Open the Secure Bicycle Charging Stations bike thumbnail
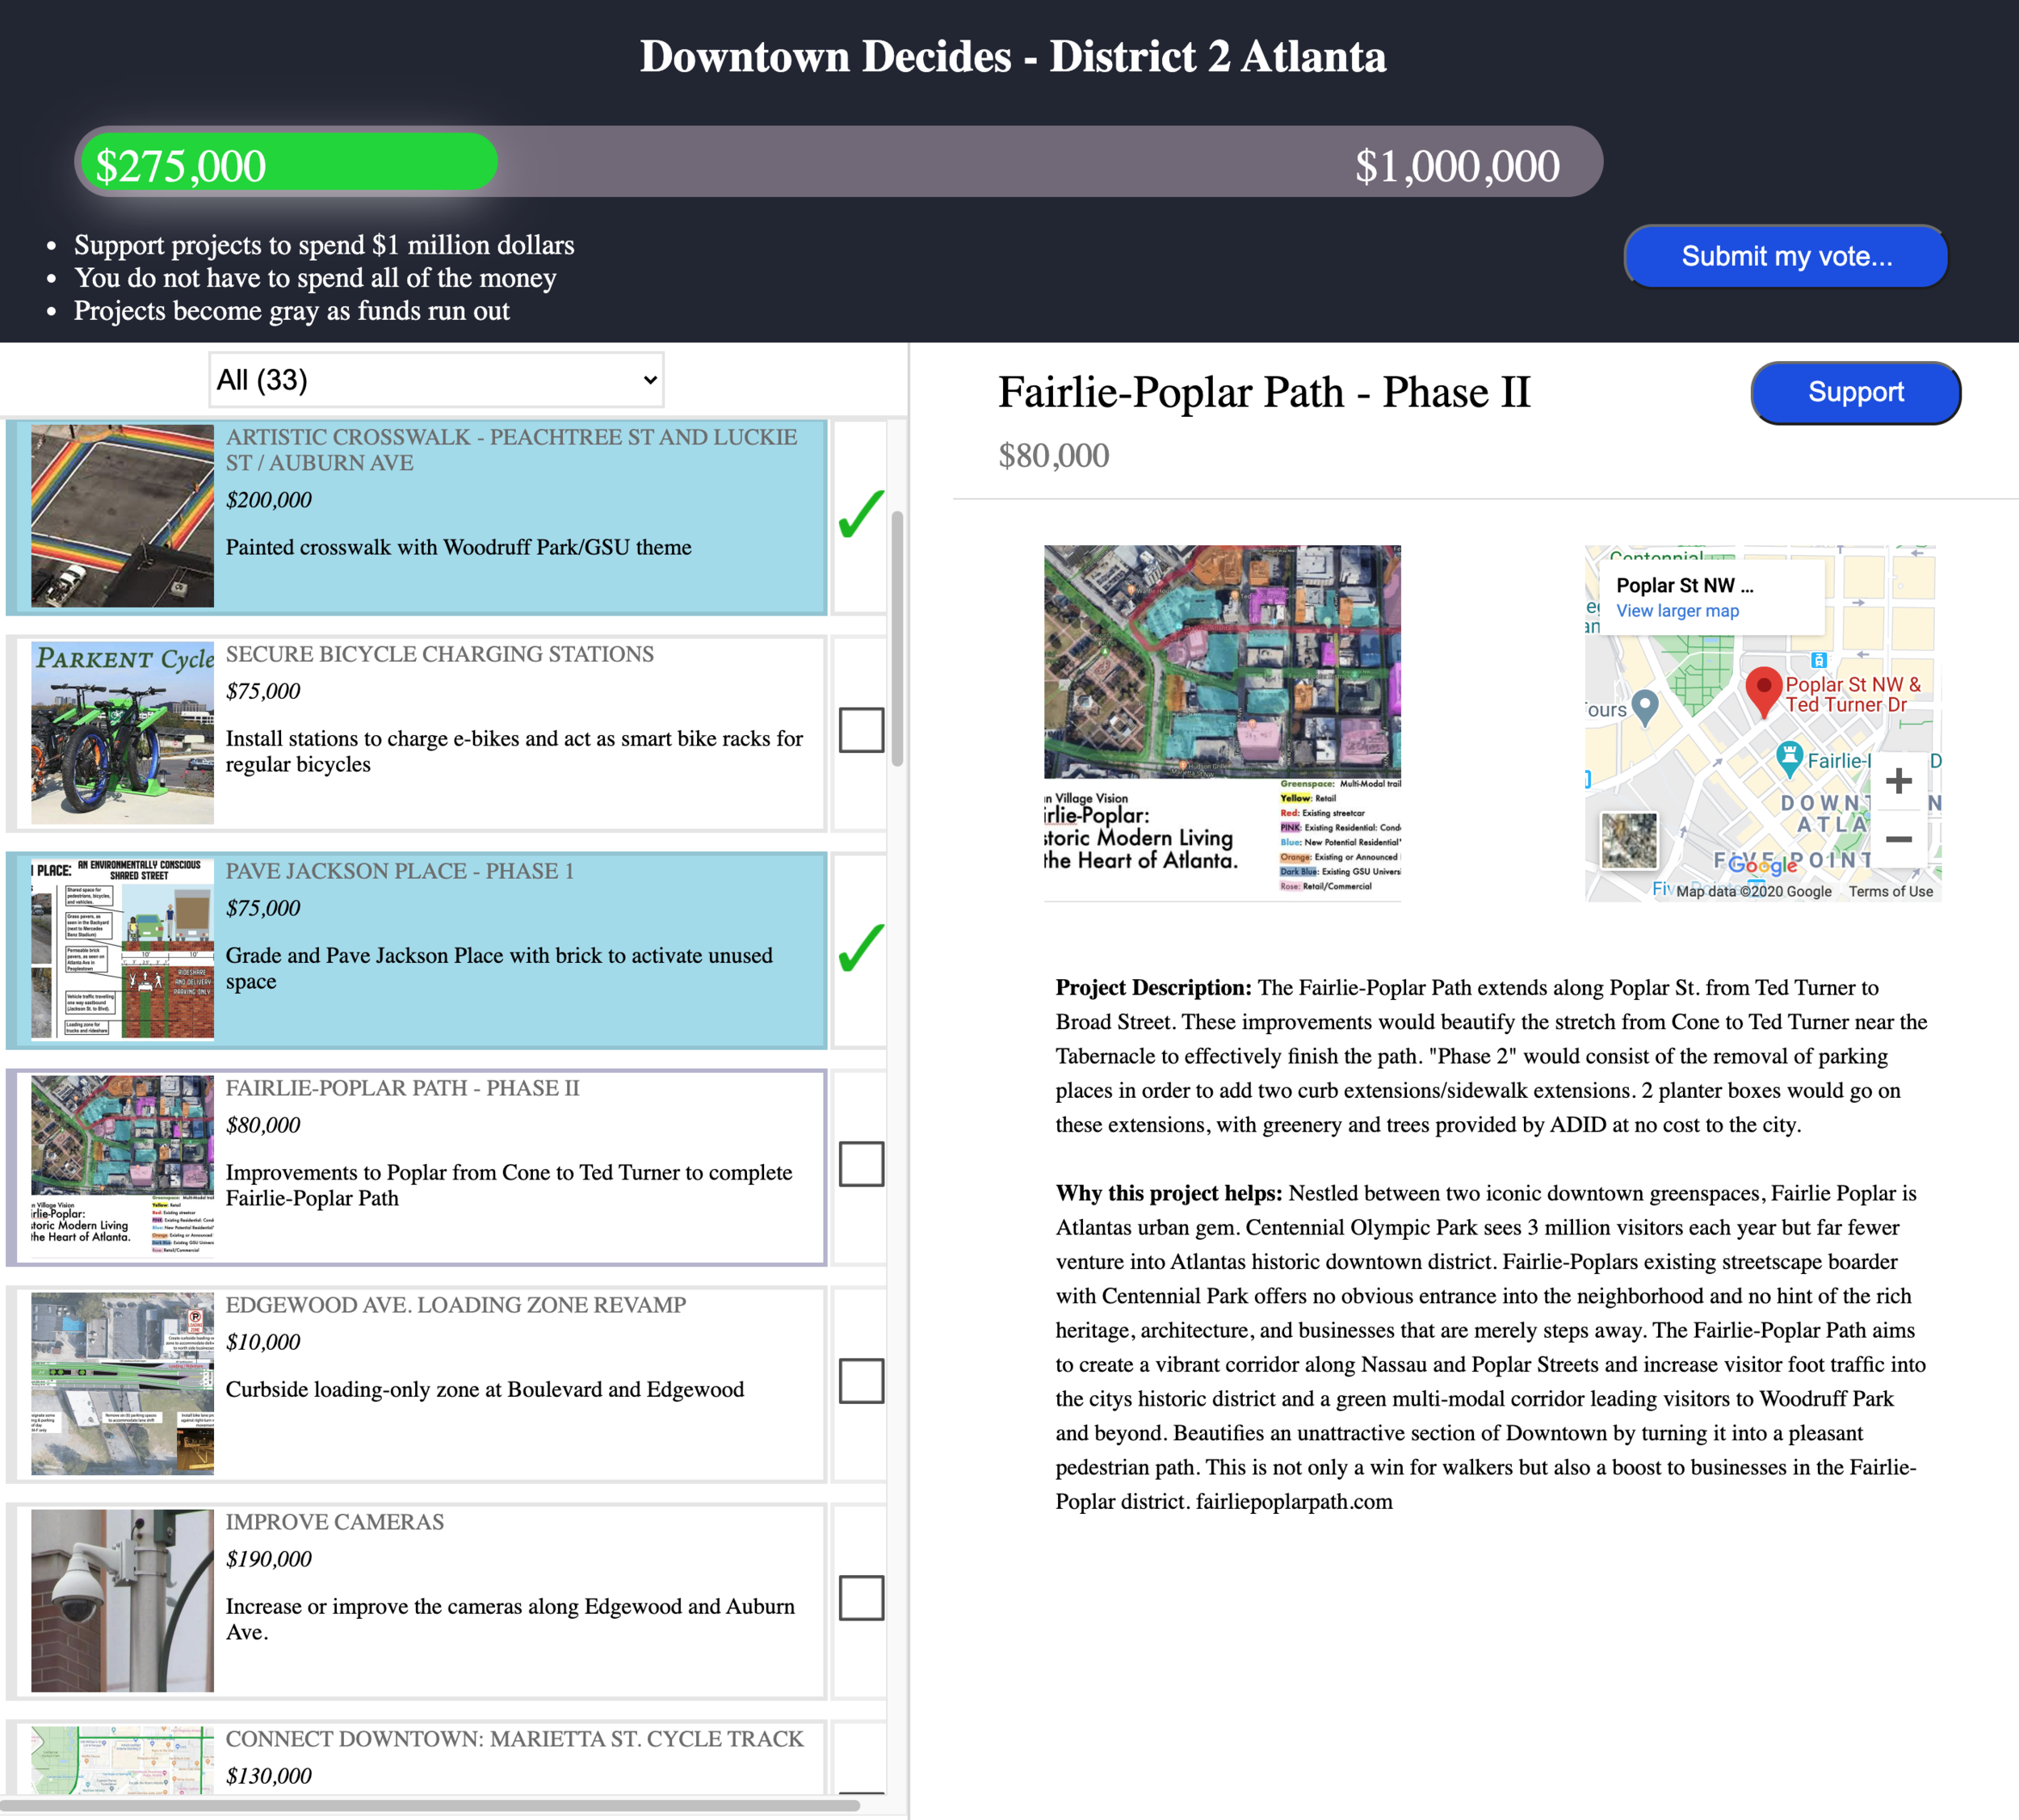2019x1820 pixels. pos(122,733)
